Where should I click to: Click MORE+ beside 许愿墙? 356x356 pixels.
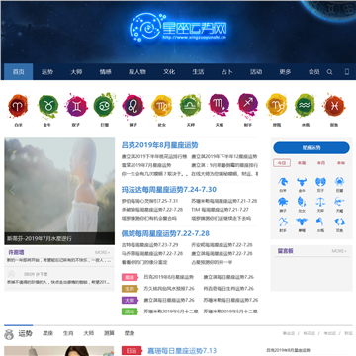click(x=103, y=252)
